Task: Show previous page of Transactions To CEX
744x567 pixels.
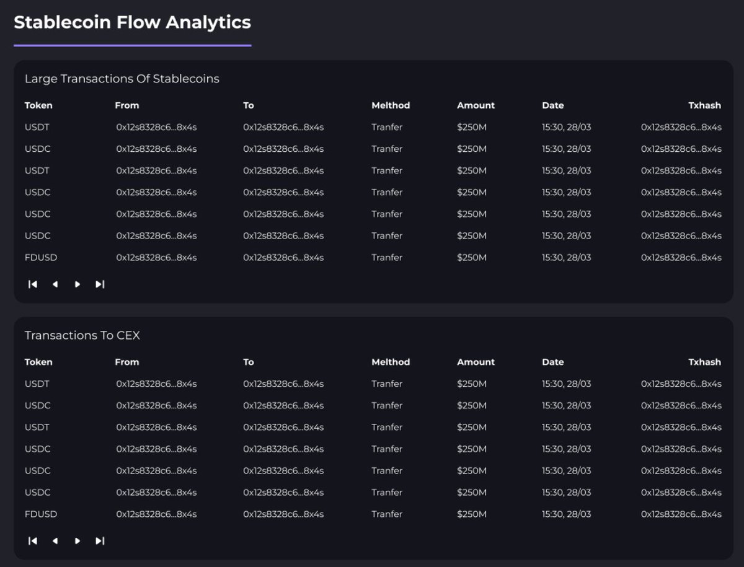Action: [55, 541]
